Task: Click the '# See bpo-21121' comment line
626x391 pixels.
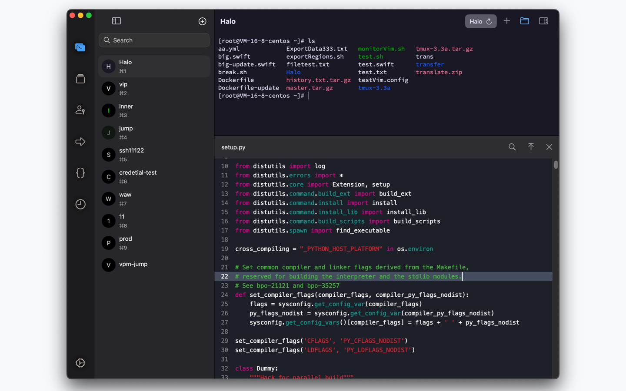Action: tap(287, 285)
